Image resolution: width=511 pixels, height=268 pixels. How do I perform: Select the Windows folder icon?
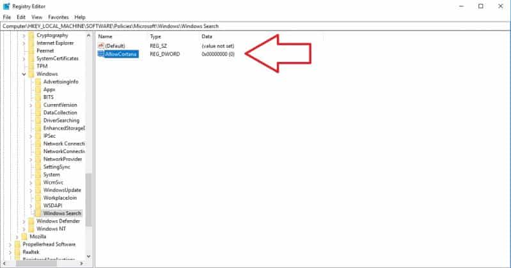pyautogui.click(x=31, y=74)
